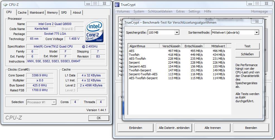Open the About tab in CPU-Z
Screen dimensions: 275x140
pyautogui.click(x=77, y=12)
